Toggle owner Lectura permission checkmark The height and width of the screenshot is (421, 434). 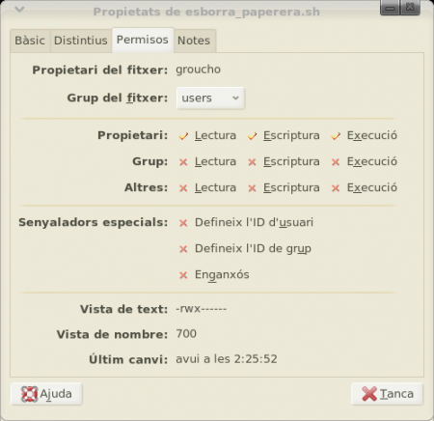[183, 136]
